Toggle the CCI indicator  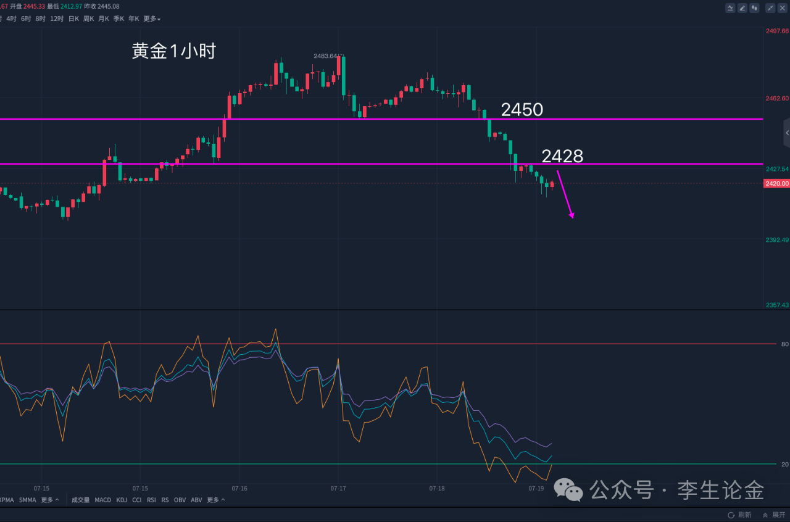[x=137, y=500]
